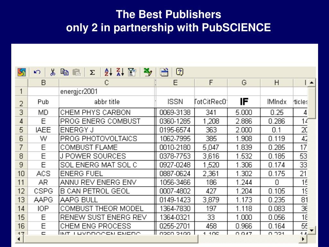
Task: Click the 'abbr title' header cell
Action: (107, 102)
